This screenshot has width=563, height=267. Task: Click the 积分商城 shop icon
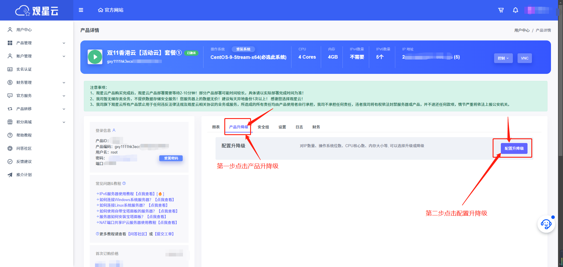coord(10,122)
